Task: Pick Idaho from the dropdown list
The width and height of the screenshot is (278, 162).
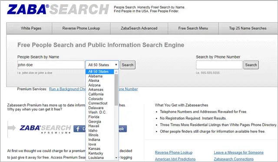Action: 100,130
